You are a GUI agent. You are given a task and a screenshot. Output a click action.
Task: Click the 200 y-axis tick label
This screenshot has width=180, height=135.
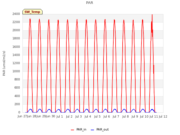17,104
